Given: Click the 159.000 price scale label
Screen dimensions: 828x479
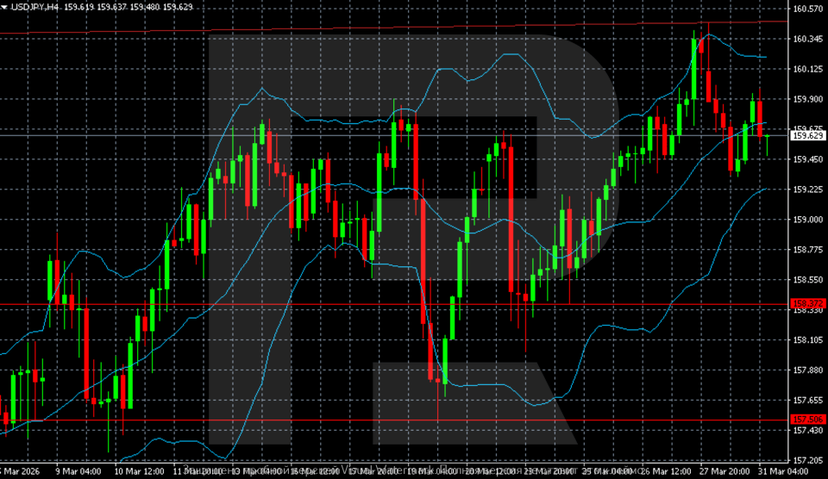Looking at the screenshot, I should pos(807,220).
